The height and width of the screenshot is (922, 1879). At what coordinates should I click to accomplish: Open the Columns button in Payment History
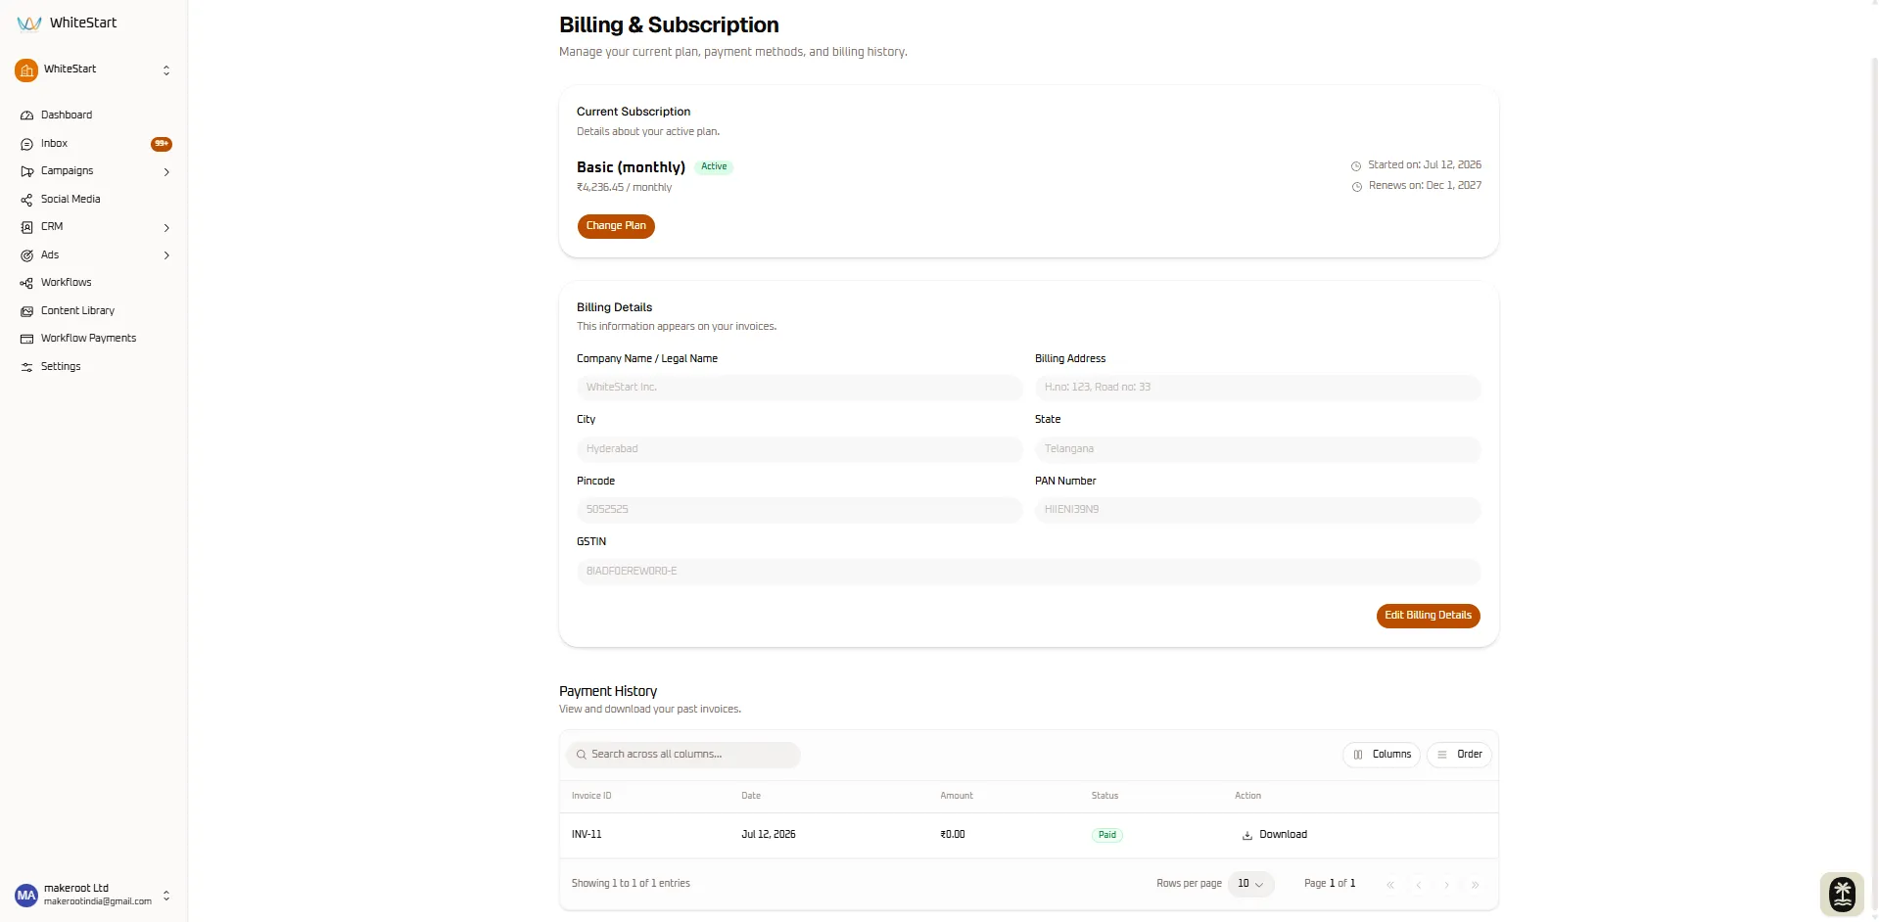[x=1382, y=755]
